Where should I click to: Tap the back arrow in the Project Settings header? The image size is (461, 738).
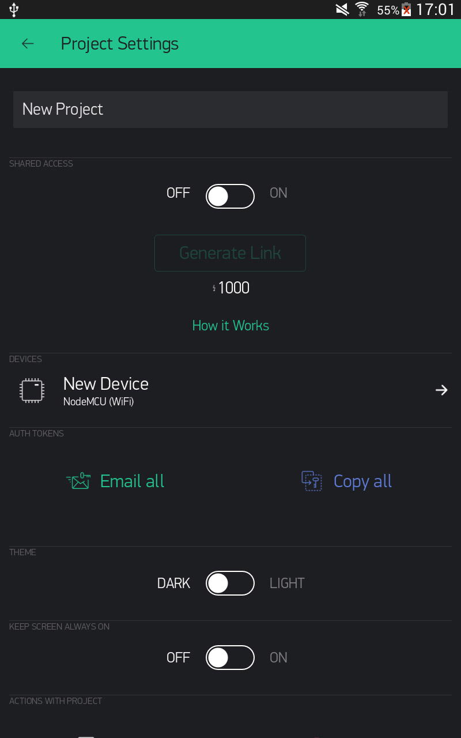coord(28,44)
